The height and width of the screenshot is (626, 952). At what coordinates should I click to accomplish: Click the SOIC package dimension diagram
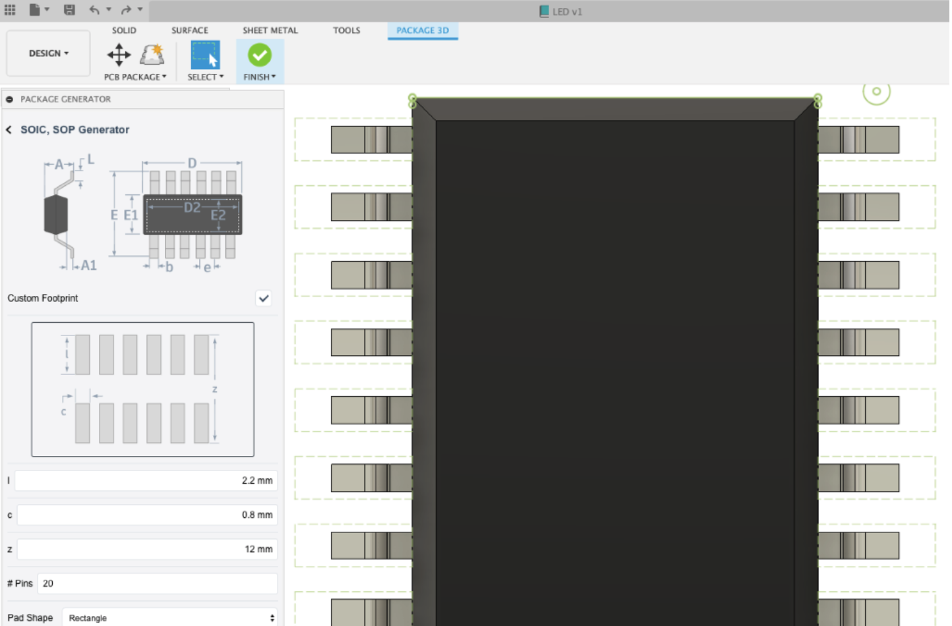coord(143,213)
